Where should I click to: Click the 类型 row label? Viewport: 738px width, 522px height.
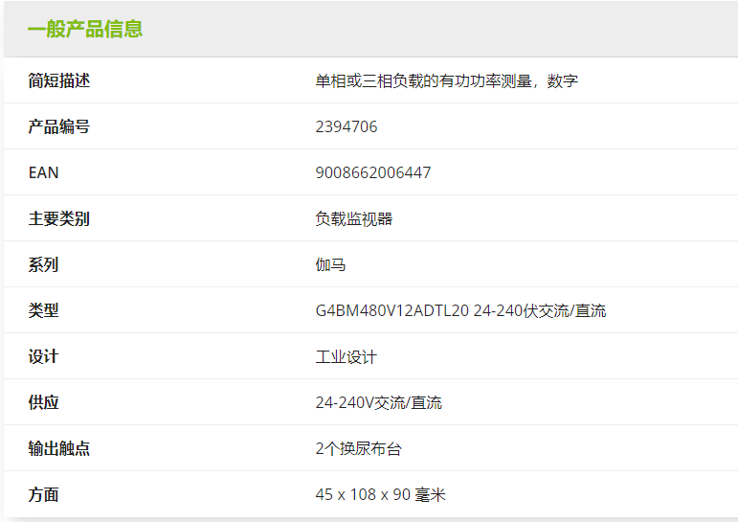coord(44,310)
